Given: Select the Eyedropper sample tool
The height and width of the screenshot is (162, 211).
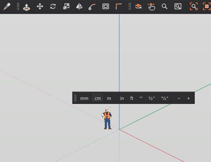Looking at the screenshot, I should coord(7,6).
